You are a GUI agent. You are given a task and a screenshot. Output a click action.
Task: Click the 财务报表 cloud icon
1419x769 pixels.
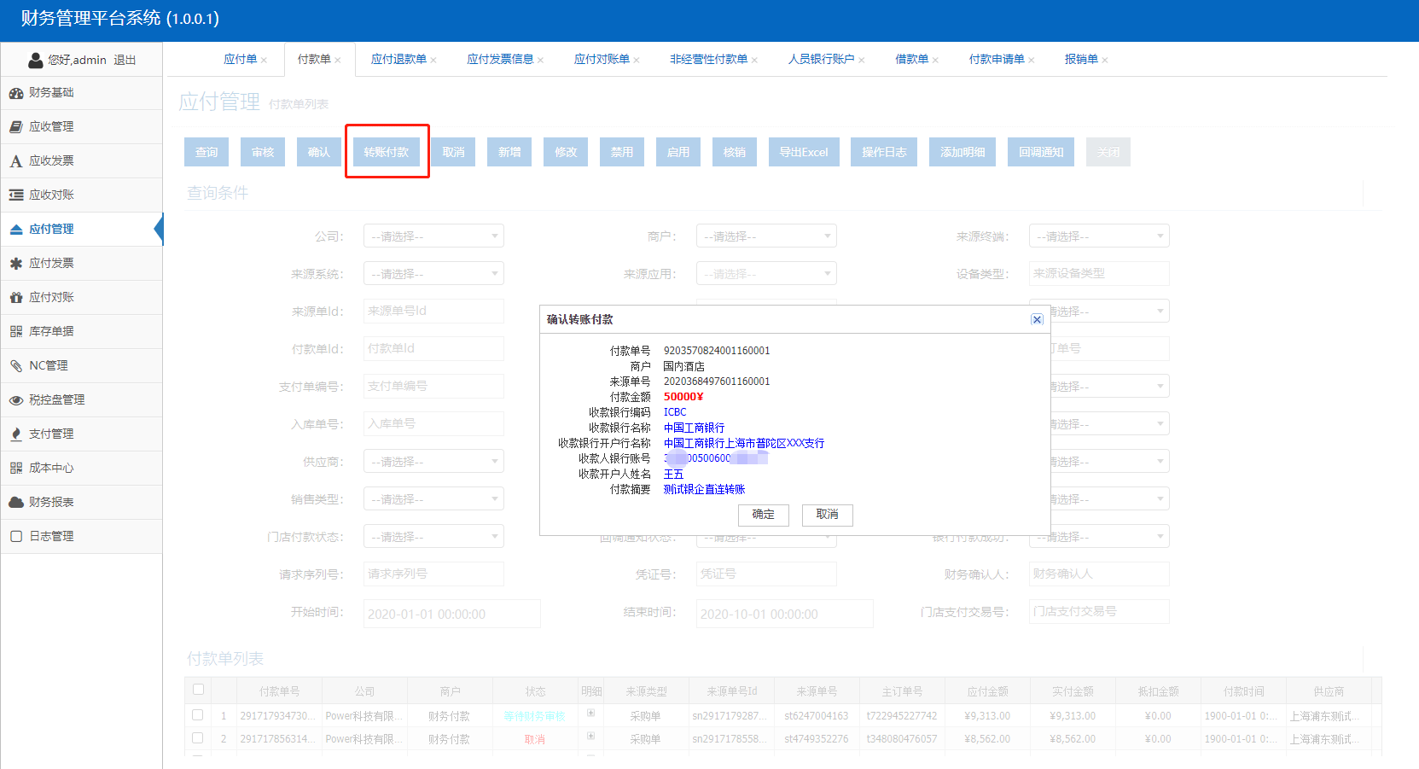point(15,503)
